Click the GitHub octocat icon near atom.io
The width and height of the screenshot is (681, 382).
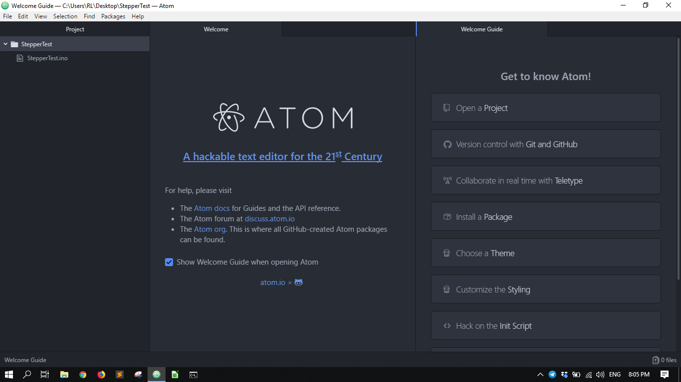coord(299,282)
